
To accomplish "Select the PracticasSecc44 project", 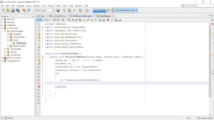I will coord(13,61).
